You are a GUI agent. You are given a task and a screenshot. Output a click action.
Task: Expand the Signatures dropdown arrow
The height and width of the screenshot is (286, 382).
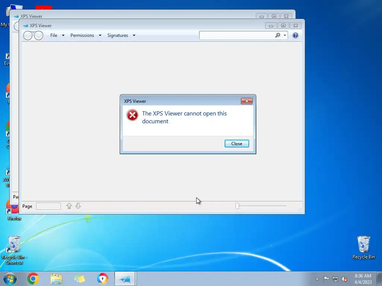(134, 35)
